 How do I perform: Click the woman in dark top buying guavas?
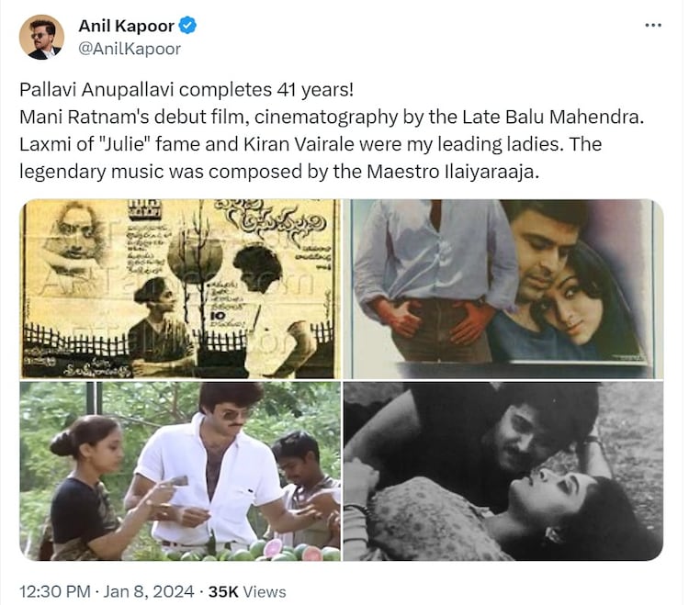(x=85, y=487)
